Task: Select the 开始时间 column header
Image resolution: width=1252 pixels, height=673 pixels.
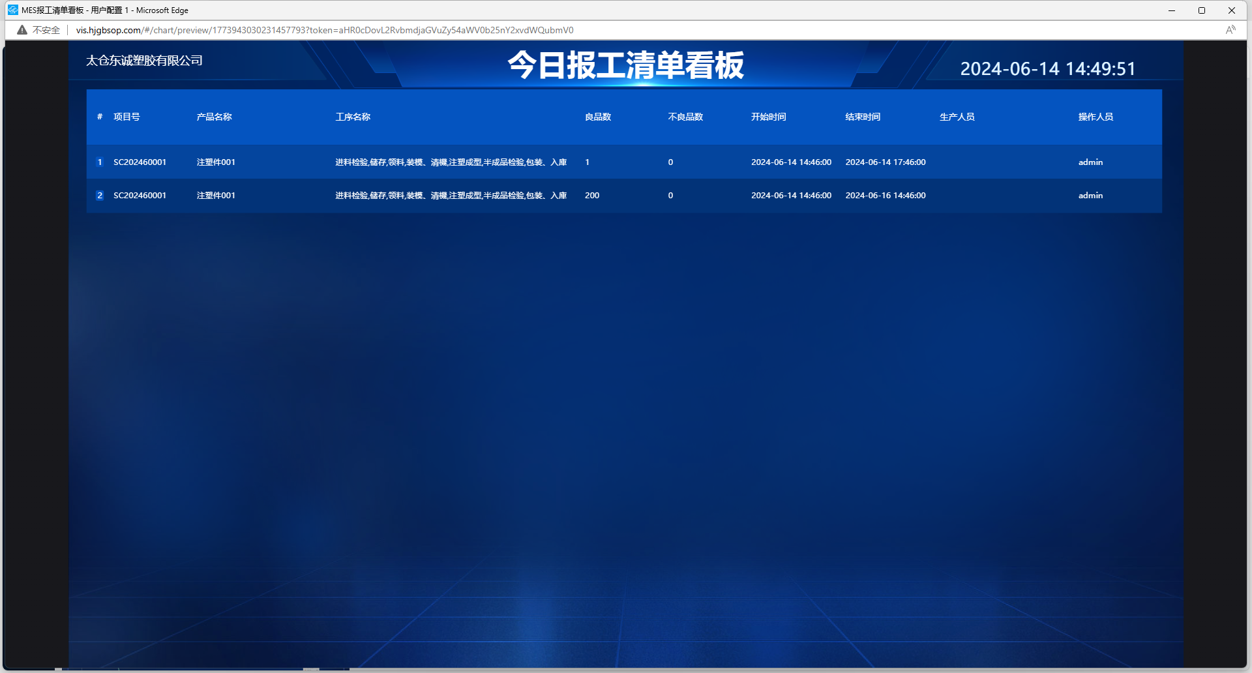Action: coord(768,117)
